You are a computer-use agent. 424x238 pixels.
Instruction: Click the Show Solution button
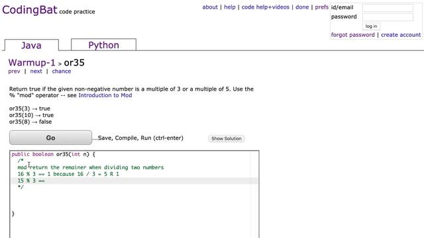point(227,138)
